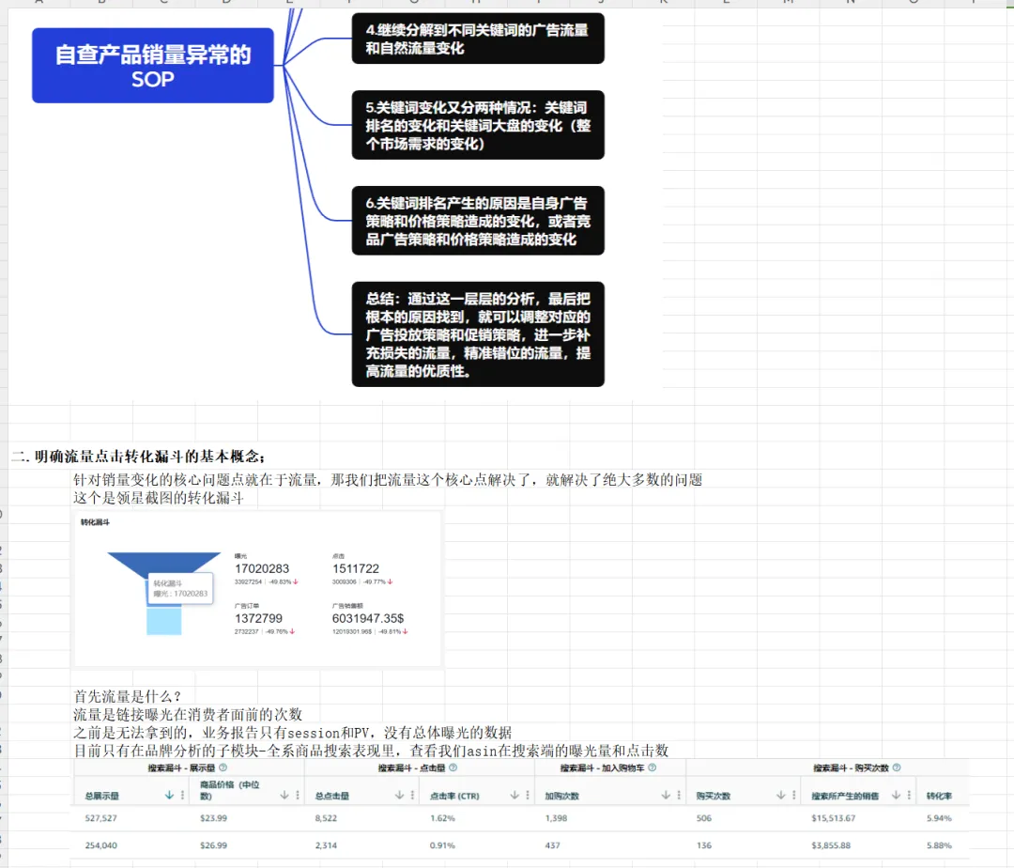The height and width of the screenshot is (868, 1014).
Task: Click the help icon next to 搜索漏斗 - 展示量
Action: [x=223, y=767]
